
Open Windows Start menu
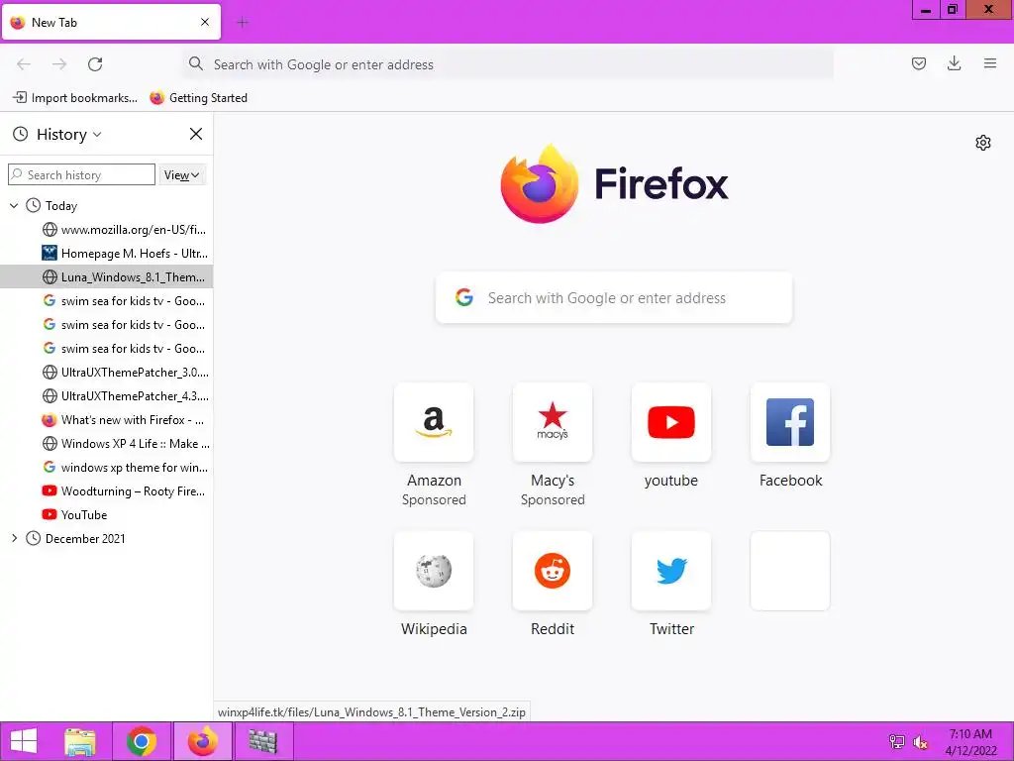(x=24, y=741)
